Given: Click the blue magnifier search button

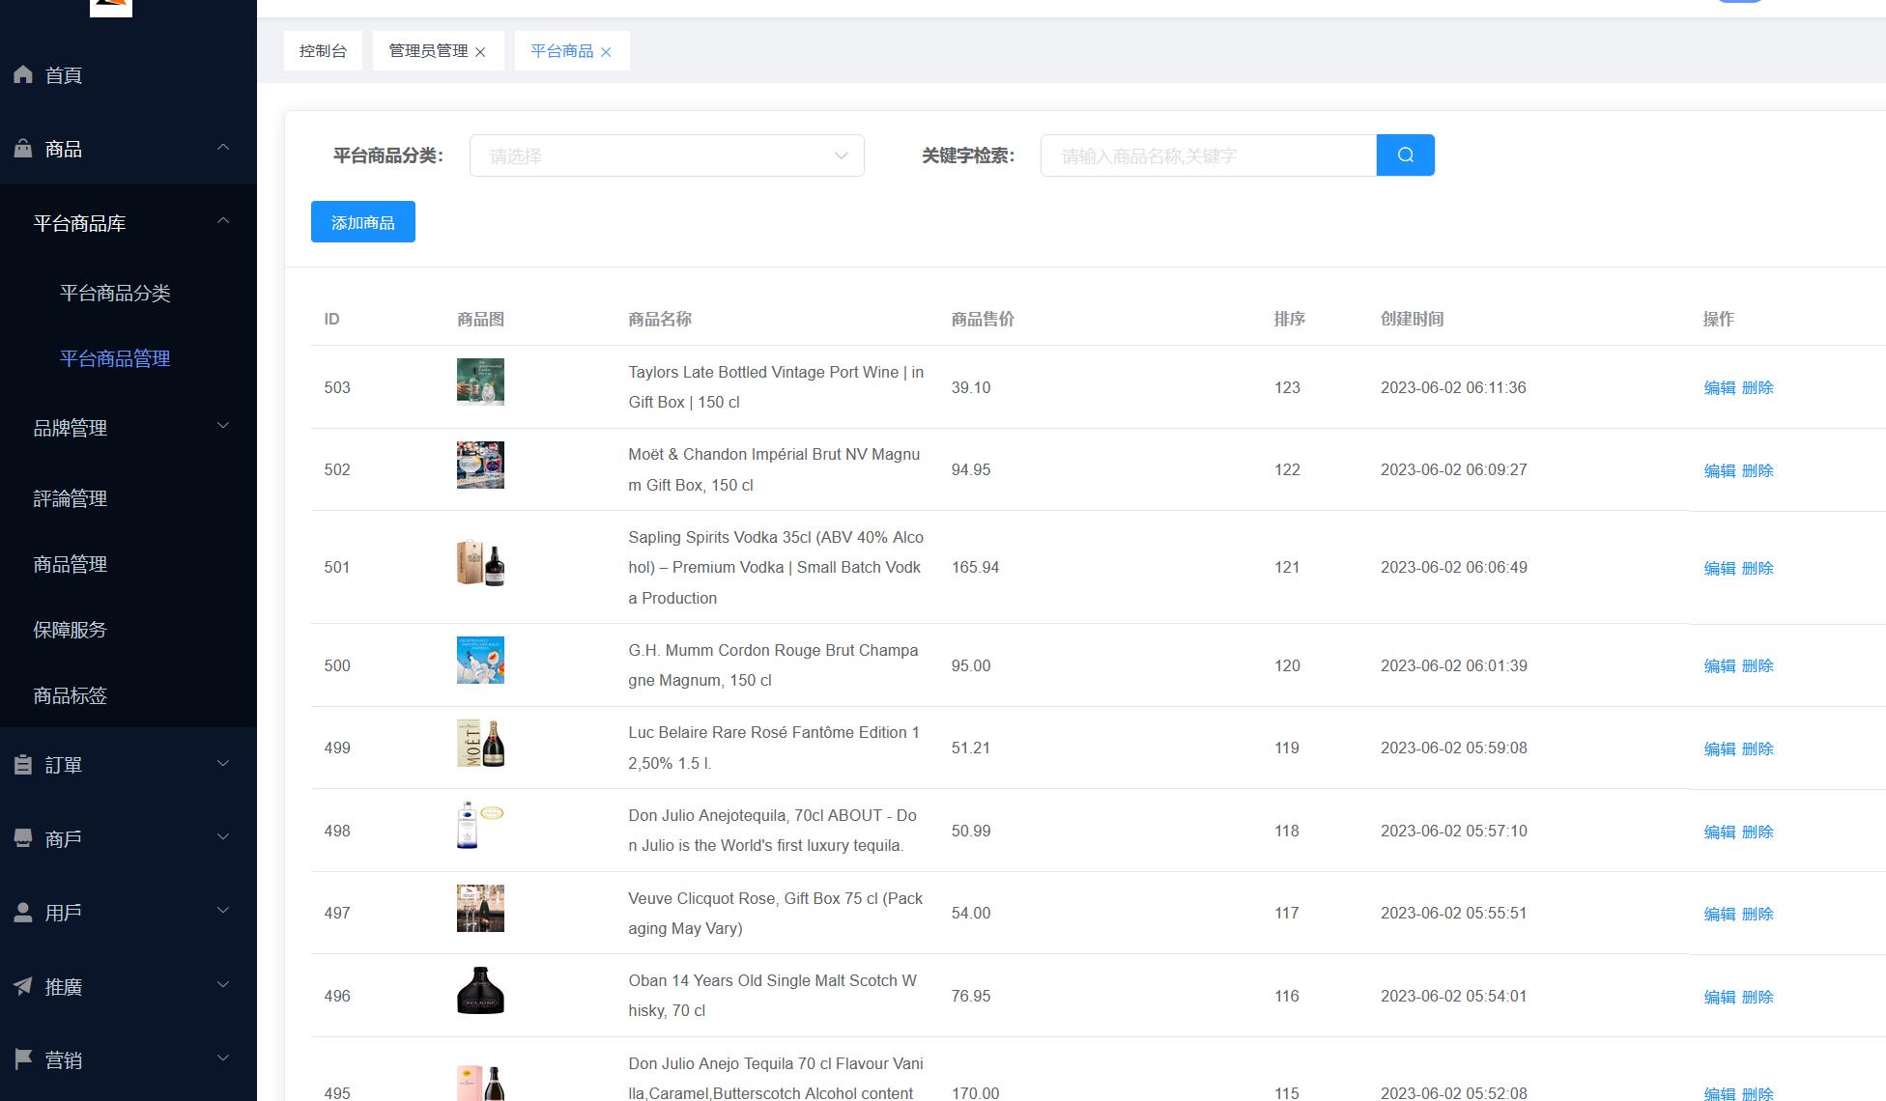Looking at the screenshot, I should [x=1405, y=155].
